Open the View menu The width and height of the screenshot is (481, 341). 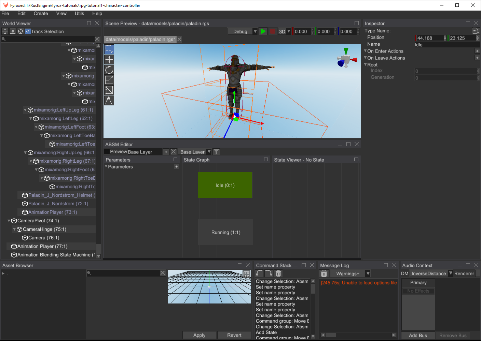pos(61,13)
